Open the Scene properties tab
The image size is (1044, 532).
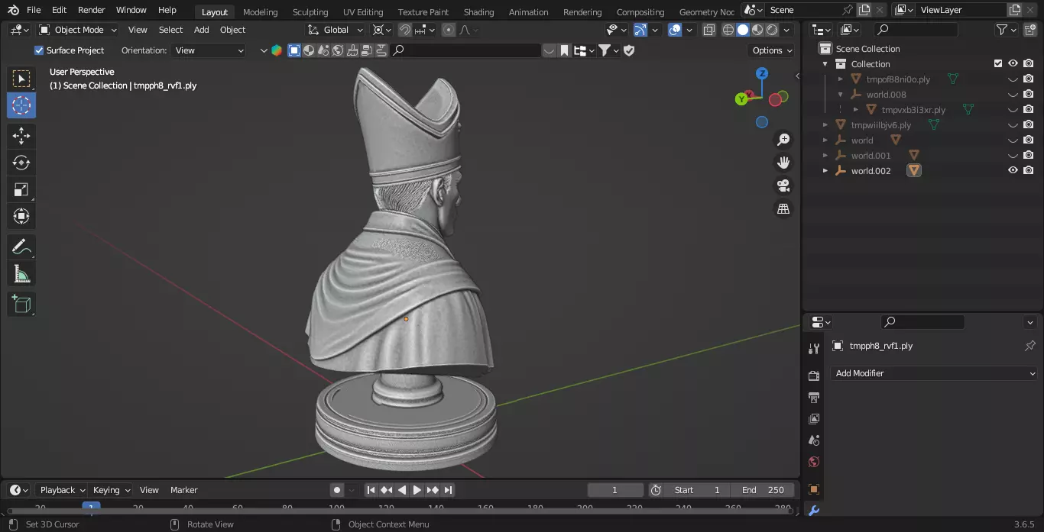pyautogui.click(x=813, y=440)
